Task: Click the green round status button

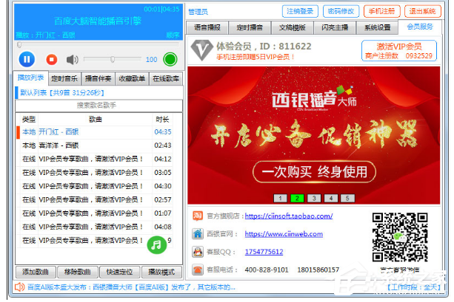Action: [x=170, y=59]
